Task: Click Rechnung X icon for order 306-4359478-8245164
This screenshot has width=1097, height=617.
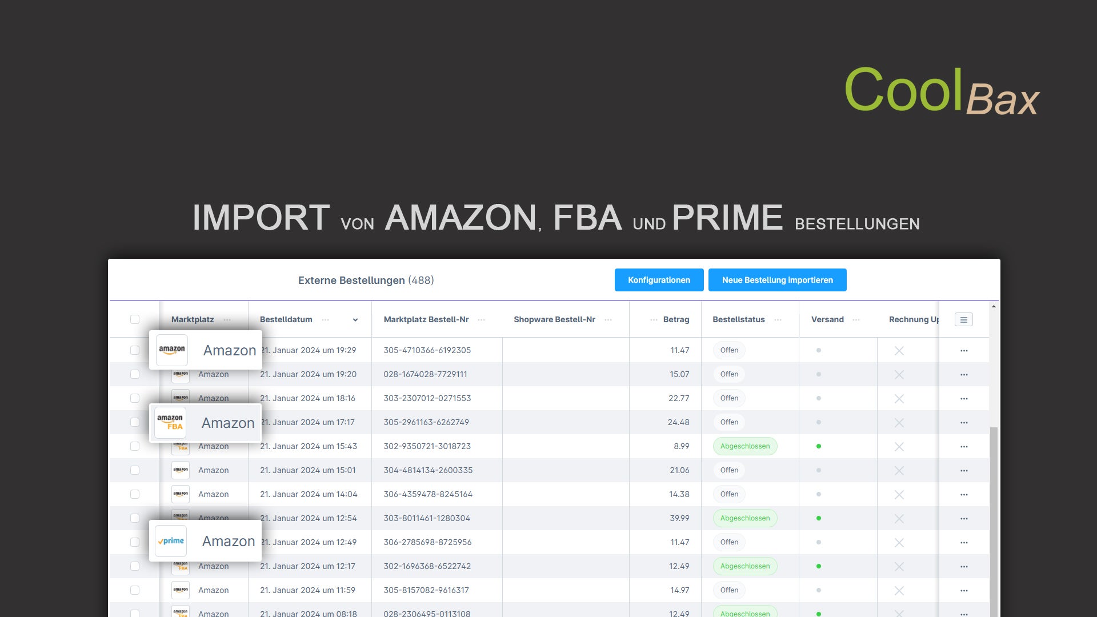Action: click(899, 495)
